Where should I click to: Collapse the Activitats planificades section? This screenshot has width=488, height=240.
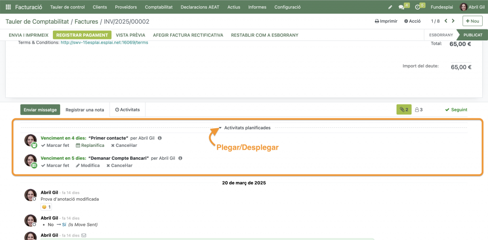244,128
